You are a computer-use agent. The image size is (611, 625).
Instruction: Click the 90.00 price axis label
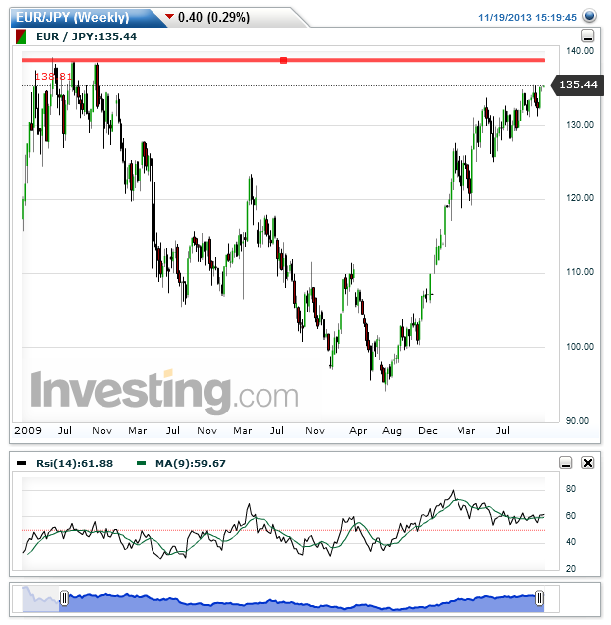[577, 420]
